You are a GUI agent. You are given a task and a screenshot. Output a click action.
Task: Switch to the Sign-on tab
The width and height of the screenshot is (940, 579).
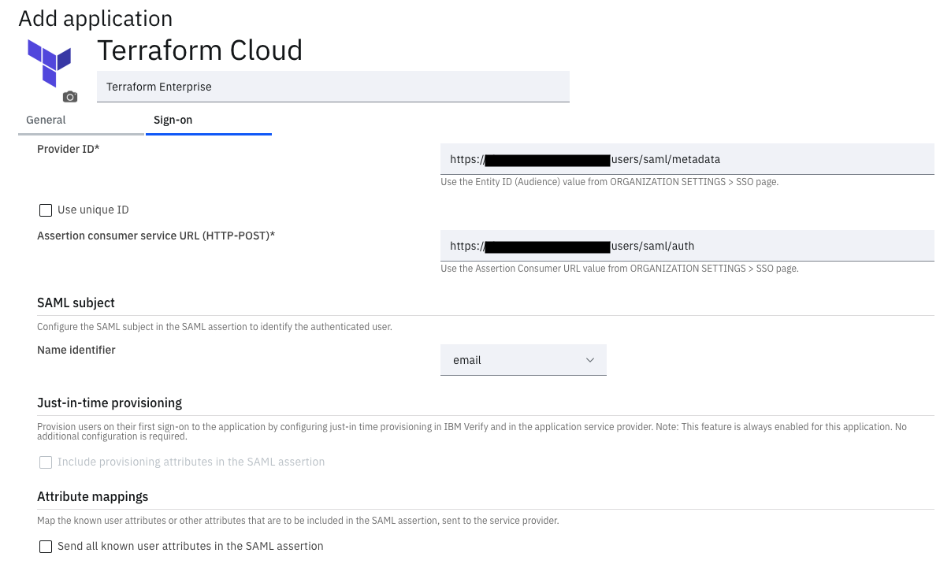[209, 120]
